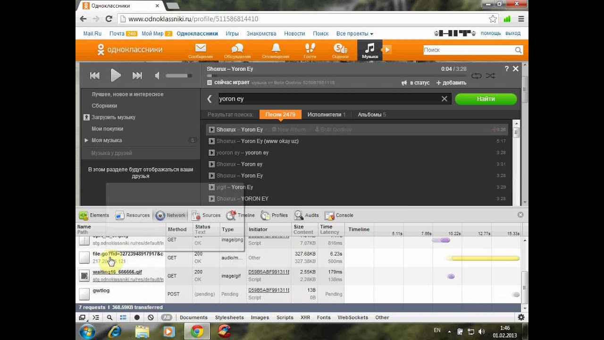
Task: Open DevTools Console panel
Action: pos(339,215)
